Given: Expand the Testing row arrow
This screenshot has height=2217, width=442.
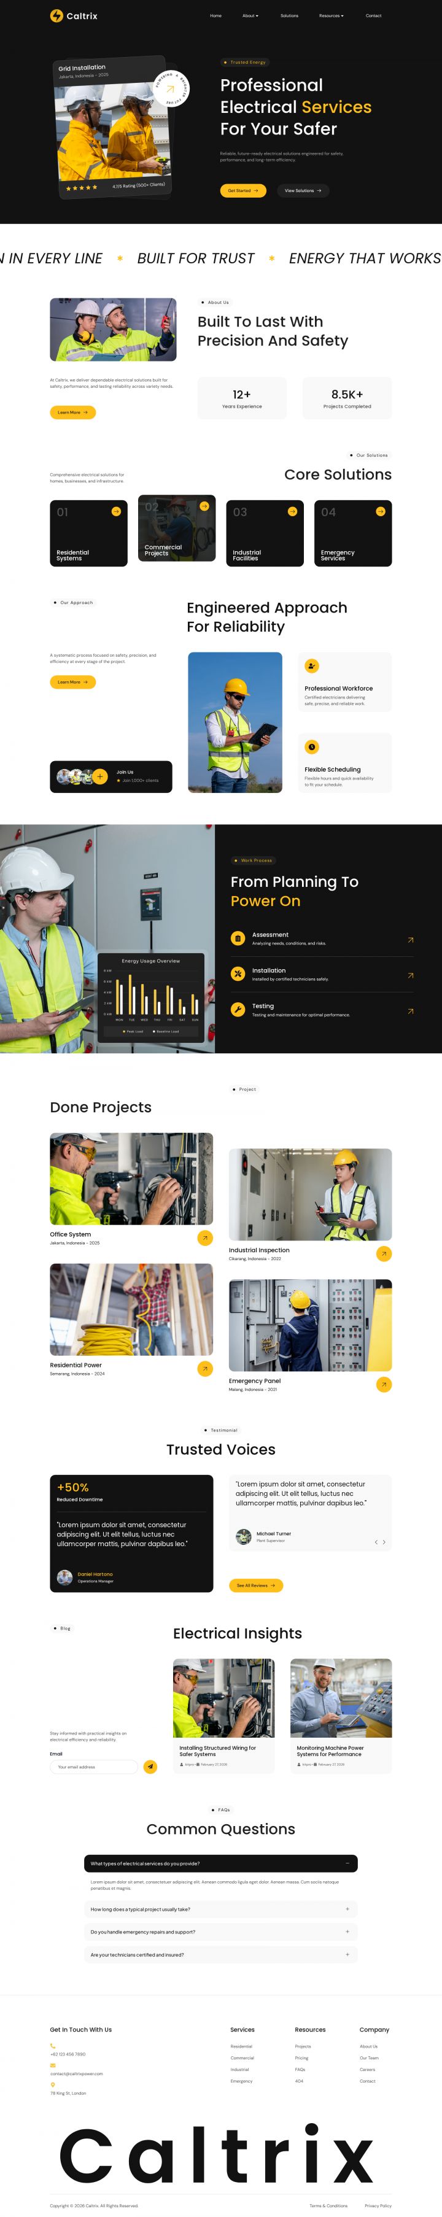Looking at the screenshot, I should [x=410, y=1012].
